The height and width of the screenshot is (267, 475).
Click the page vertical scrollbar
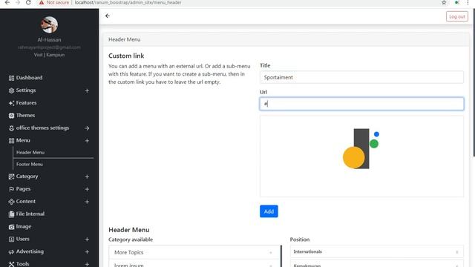point(473,82)
